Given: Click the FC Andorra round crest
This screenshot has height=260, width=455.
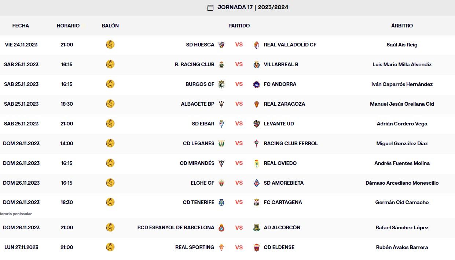Looking at the screenshot, I should coord(257,84).
